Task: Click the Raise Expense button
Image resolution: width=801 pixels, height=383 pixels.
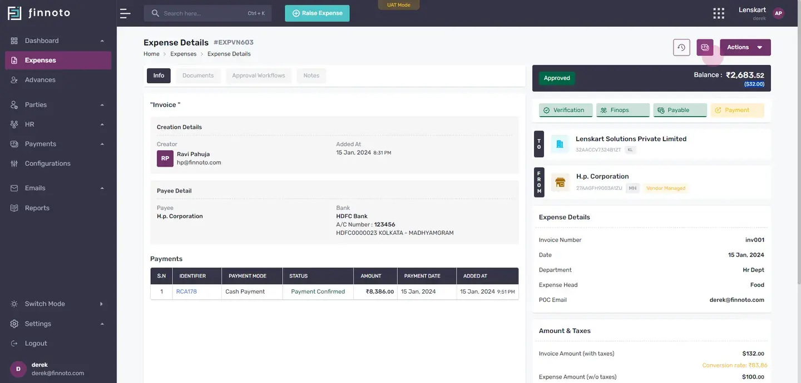Action: point(317,13)
